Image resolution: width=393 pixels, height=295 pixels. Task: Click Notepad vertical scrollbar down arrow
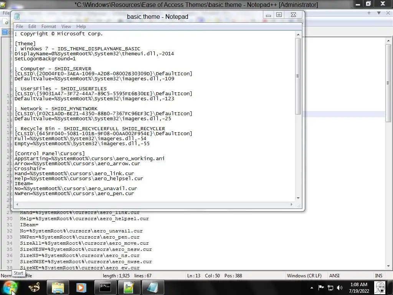coord(298,198)
